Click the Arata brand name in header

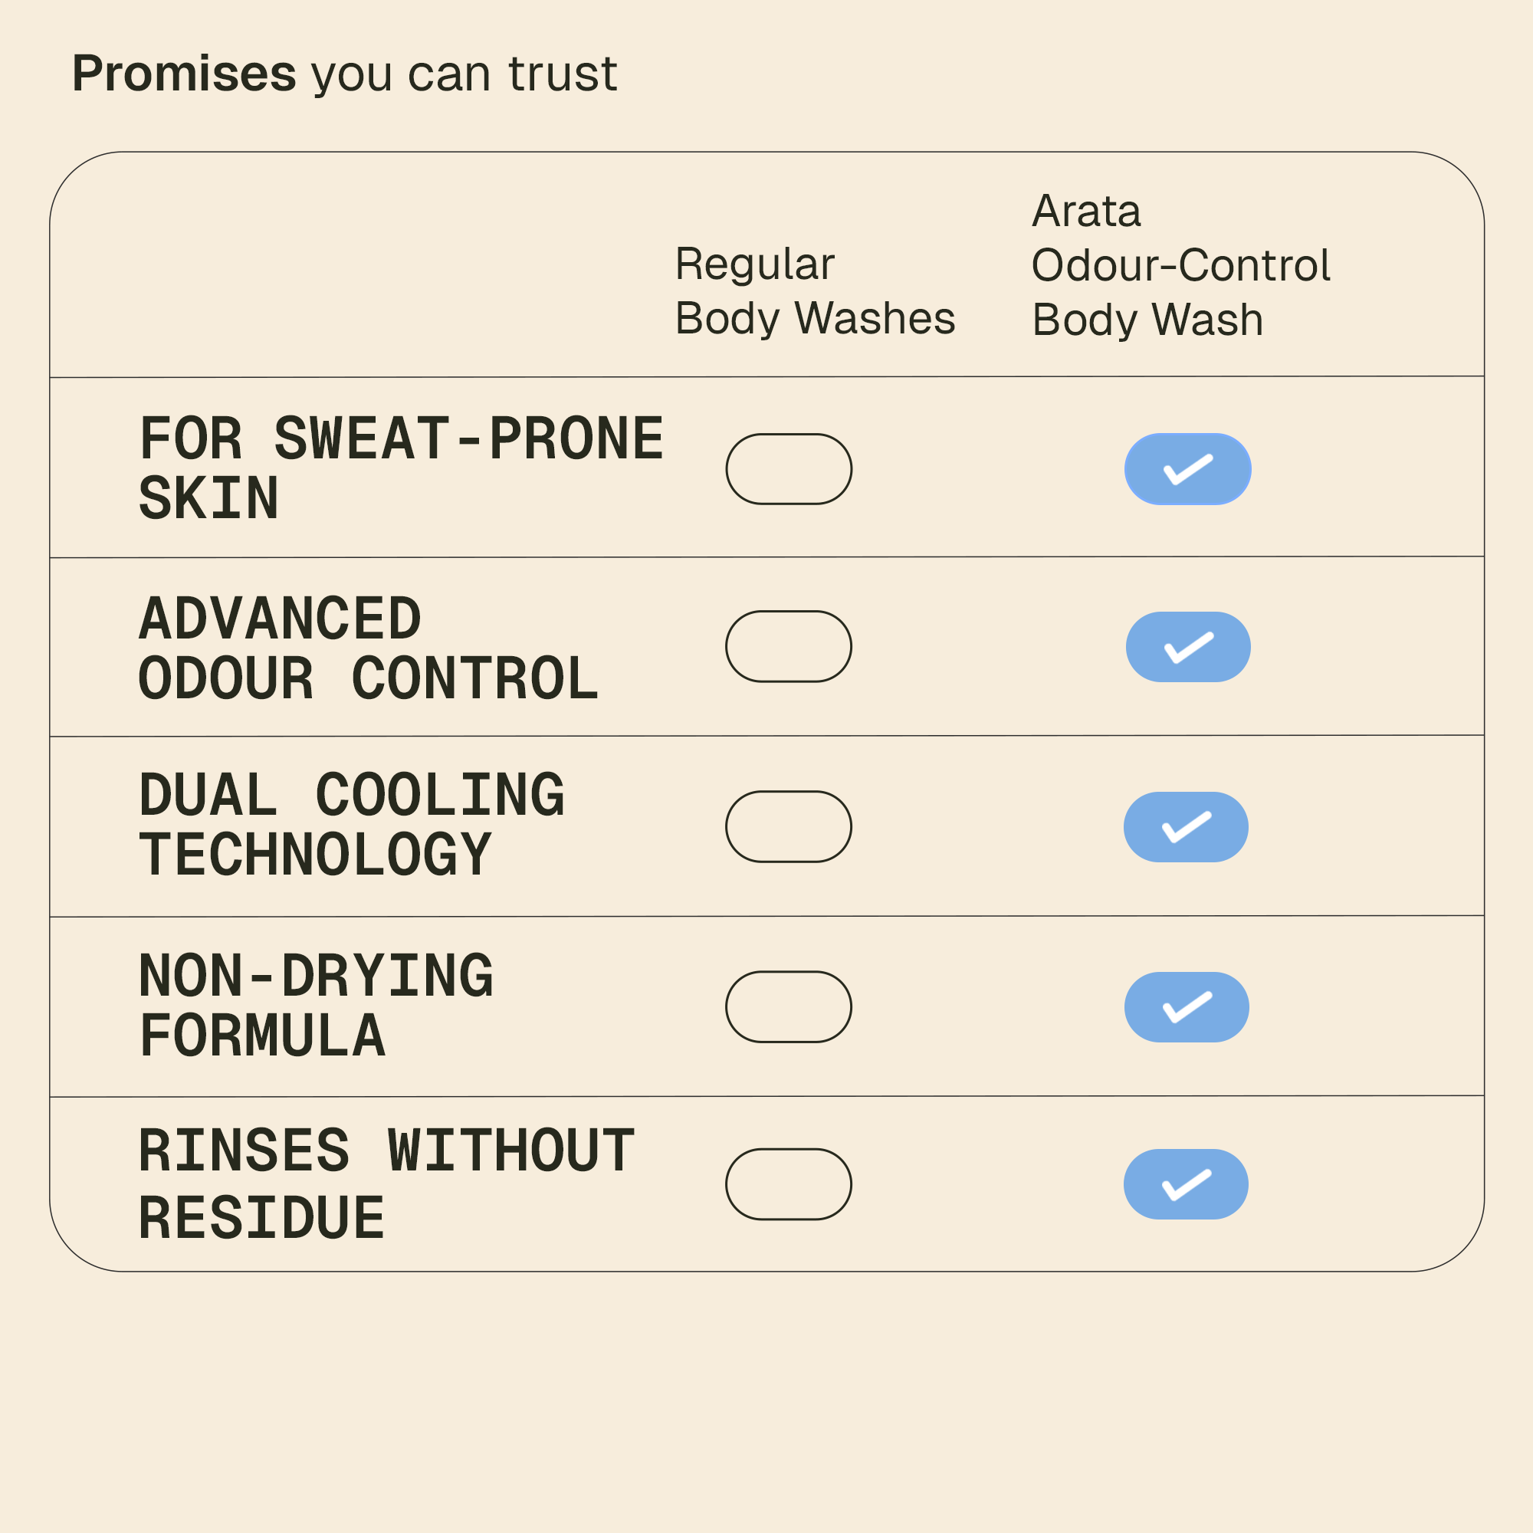click(1086, 211)
